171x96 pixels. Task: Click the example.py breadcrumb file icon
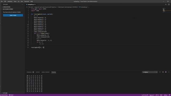[80, 7]
